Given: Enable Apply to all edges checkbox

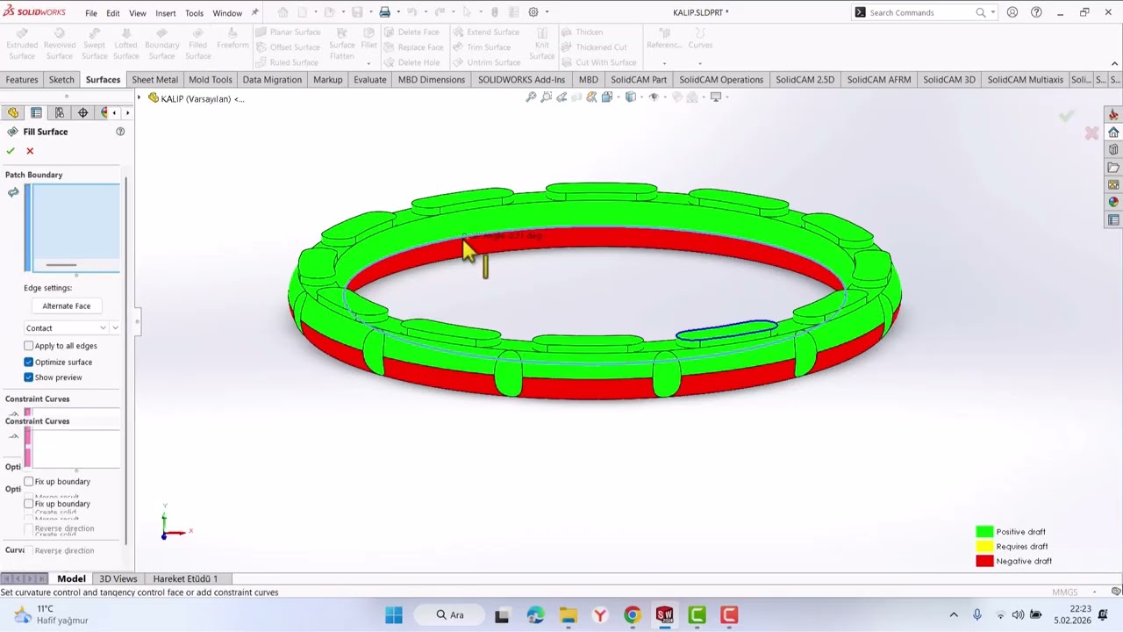Looking at the screenshot, I should tap(29, 346).
